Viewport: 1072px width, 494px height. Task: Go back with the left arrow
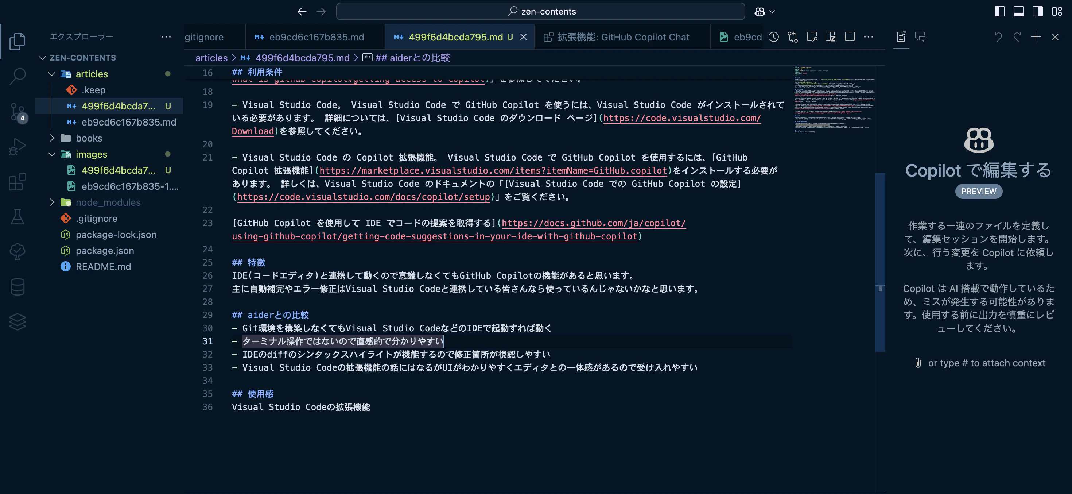pyautogui.click(x=302, y=12)
